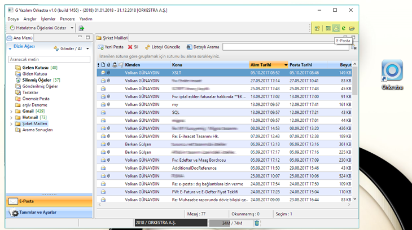Click the trash can icon in status bar
Image resolution: width=412 pixels, height=230 pixels.
[x=257, y=223]
